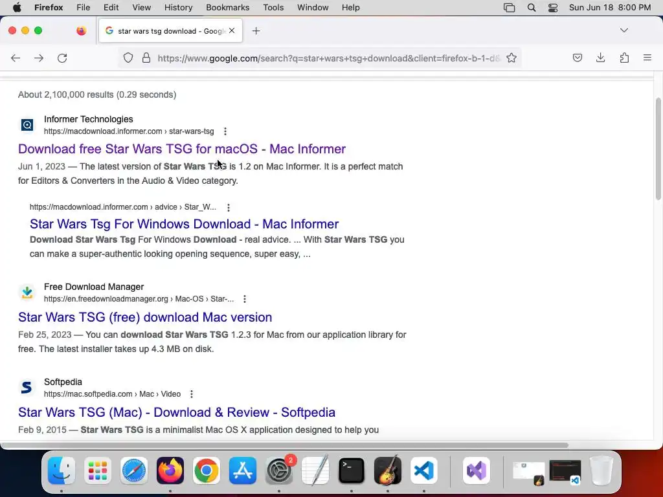663x497 pixels.
Task: Click the pinned Firefox view tab icon
Action: [x=81, y=30]
